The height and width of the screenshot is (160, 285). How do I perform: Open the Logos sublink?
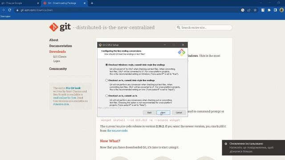click(57, 61)
